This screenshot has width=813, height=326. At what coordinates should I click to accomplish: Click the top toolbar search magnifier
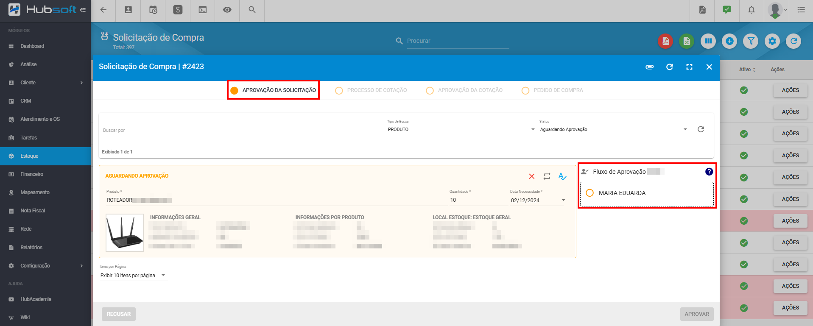point(252,10)
